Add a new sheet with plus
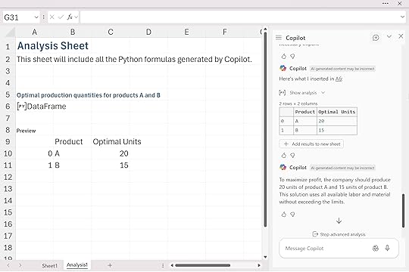409x272 pixels. 110,265
